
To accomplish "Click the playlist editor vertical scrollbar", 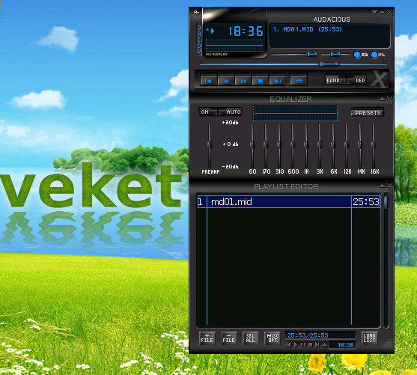I will click(x=386, y=260).
